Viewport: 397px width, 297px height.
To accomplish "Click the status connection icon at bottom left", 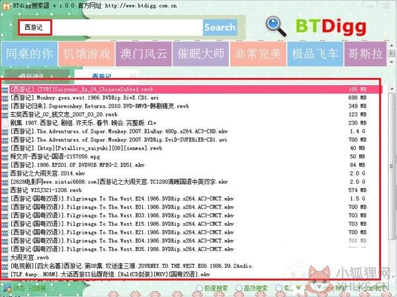I will click(x=7, y=288).
